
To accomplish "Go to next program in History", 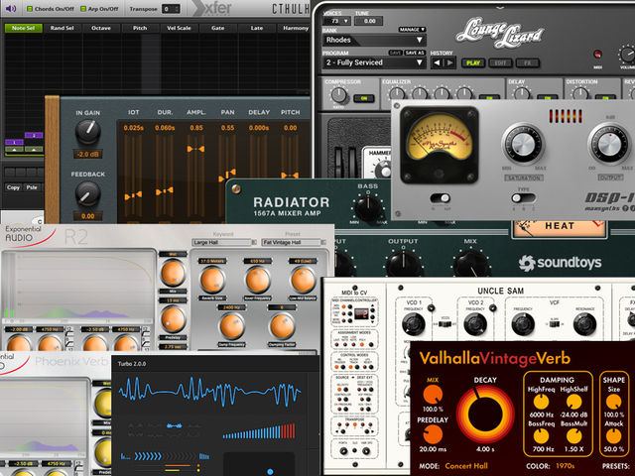I will [449, 62].
